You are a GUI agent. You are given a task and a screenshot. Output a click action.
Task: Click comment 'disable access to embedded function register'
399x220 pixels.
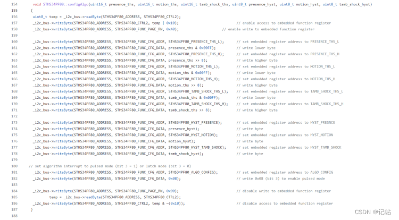(285, 204)
